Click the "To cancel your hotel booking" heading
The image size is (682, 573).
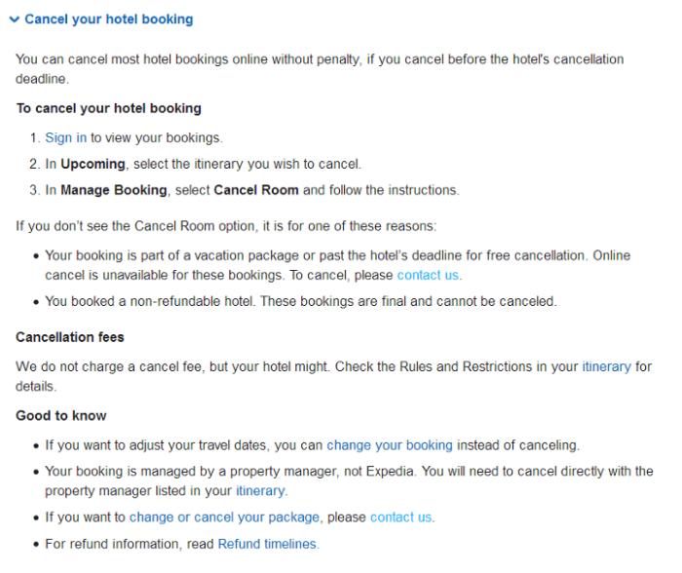tap(108, 108)
